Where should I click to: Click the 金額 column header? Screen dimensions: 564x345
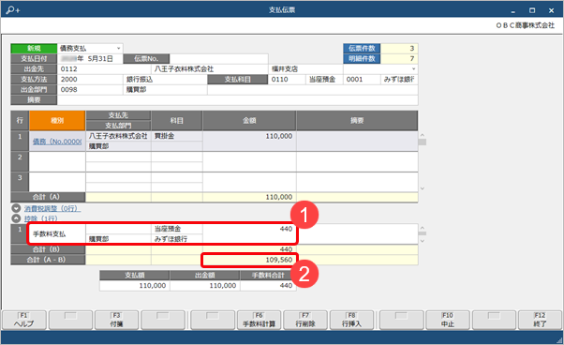(x=249, y=121)
